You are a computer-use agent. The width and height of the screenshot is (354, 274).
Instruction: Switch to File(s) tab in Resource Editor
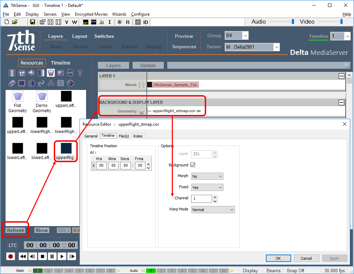click(x=124, y=136)
